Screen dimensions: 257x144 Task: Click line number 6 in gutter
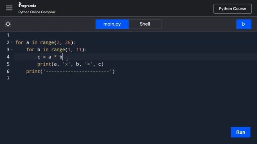[8, 71]
